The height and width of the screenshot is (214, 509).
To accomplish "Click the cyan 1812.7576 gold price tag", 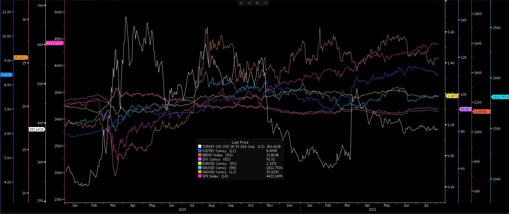I will click(500, 97).
